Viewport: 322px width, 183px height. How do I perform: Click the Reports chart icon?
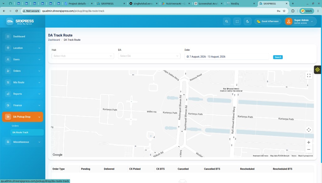click(x=8, y=94)
